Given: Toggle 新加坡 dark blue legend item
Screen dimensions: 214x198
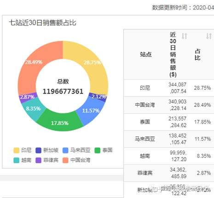Looking at the screenshot, I should click(x=47, y=150).
